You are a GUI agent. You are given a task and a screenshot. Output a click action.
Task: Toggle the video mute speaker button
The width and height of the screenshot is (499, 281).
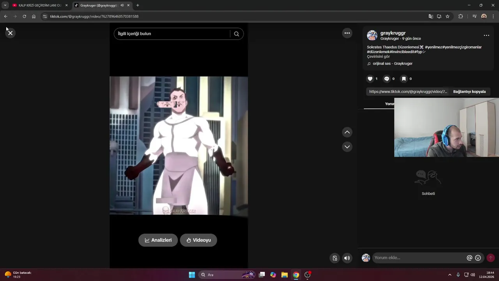(x=347, y=258)
